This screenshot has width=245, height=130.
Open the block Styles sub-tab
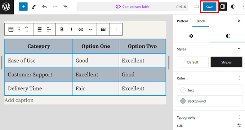coord(228,36)
